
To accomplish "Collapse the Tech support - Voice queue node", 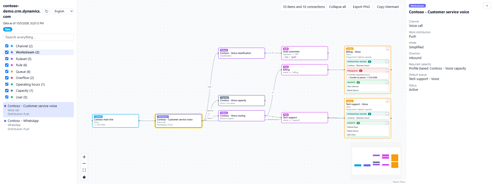I will (x=387, y=101).
